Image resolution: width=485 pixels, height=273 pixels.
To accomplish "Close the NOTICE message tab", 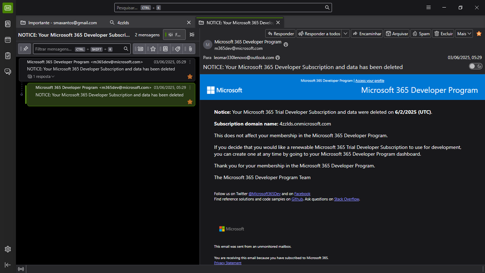I will point(278,23).
